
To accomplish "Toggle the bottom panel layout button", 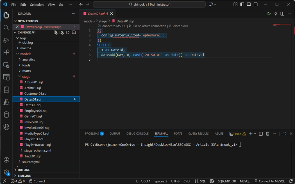I will (249, 5).
